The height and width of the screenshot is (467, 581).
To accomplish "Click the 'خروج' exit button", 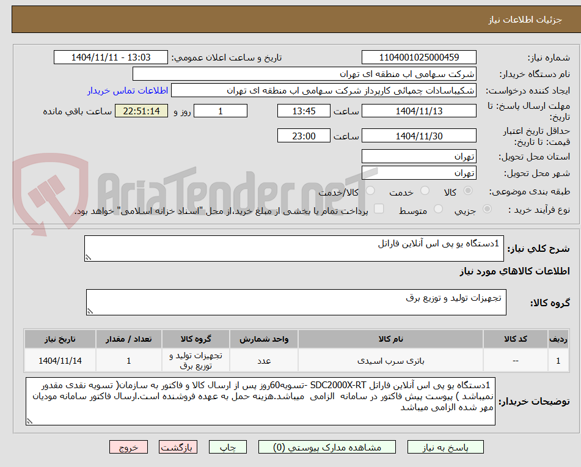I will pos(128,447).
